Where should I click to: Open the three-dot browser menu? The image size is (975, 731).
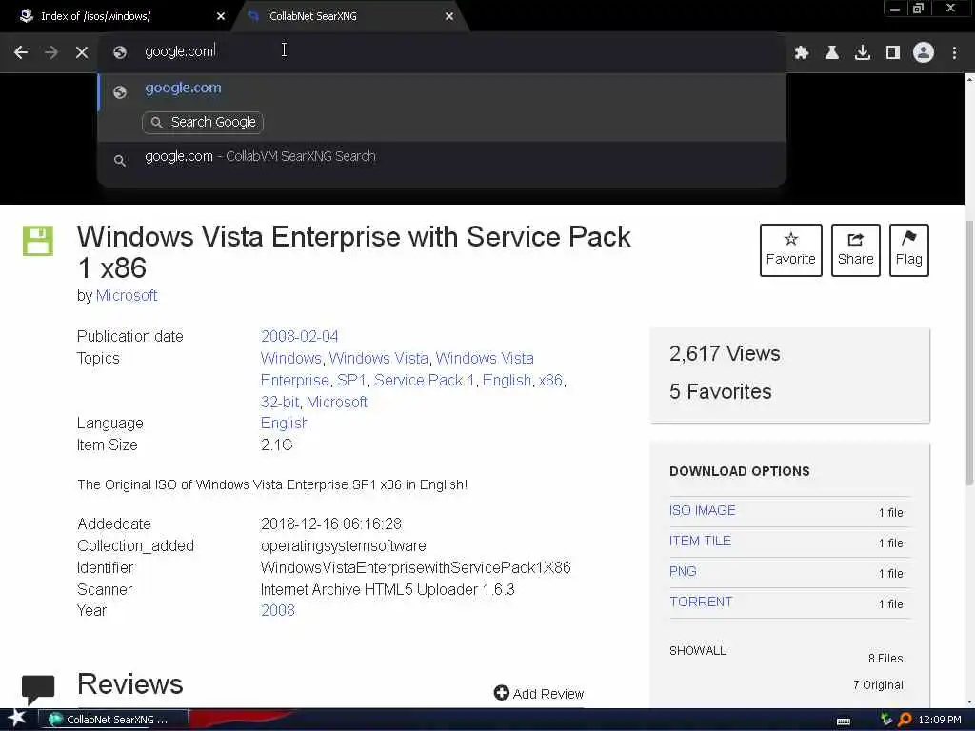coord(954,52)
